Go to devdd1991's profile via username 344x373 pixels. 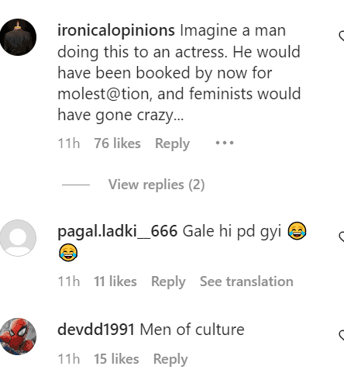coord(96,330)
